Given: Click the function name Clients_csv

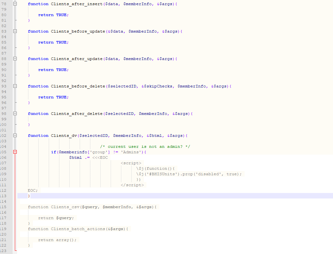Looking at the screenshot, I should [65, 207].
